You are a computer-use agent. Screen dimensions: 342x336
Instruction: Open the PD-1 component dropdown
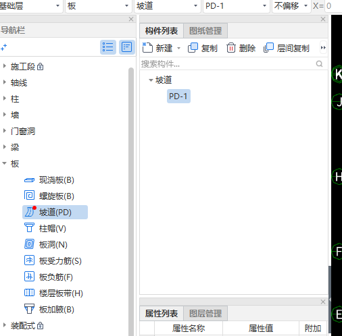point(264,6)
